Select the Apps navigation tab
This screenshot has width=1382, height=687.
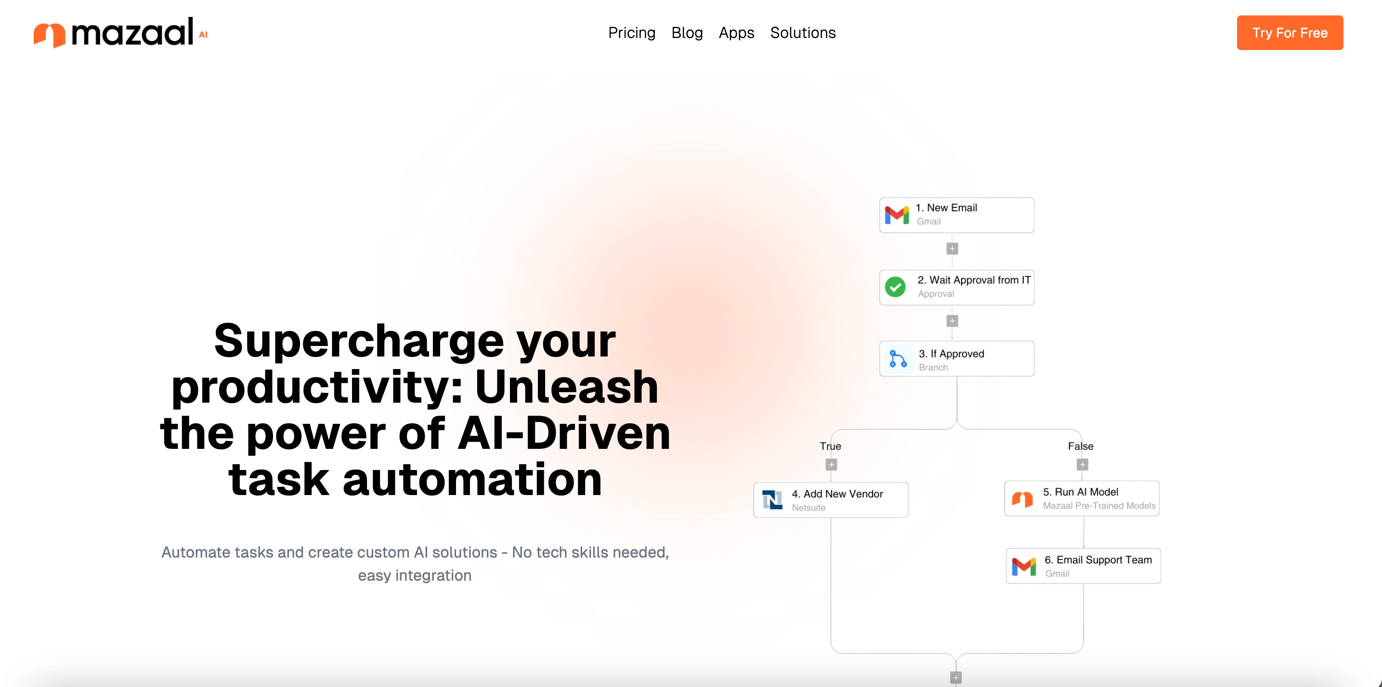pos(736,33)
